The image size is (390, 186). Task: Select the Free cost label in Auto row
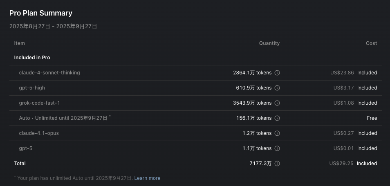click(x=372, y=118)
